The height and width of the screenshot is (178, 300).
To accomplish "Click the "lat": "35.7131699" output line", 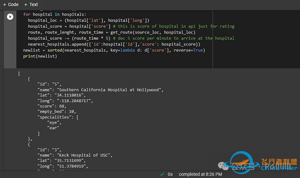I will (x=61, y=161).
